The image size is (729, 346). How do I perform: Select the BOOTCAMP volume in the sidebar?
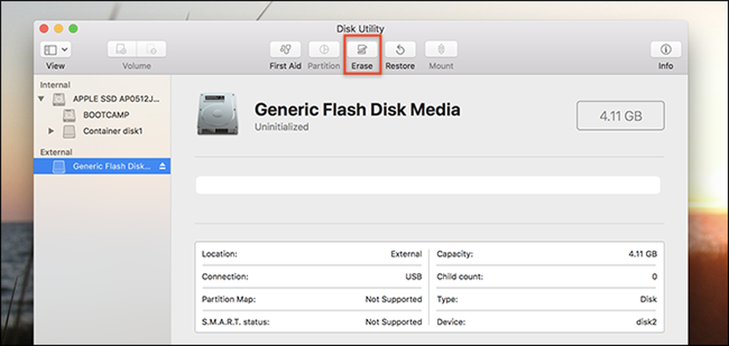pos(106,114)
